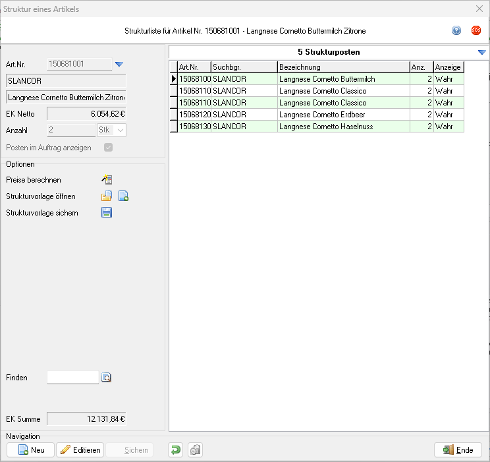Toggle the Posten im Auftrag anzeigen checkbox
The image size is (490, 462).
(108, 148)
